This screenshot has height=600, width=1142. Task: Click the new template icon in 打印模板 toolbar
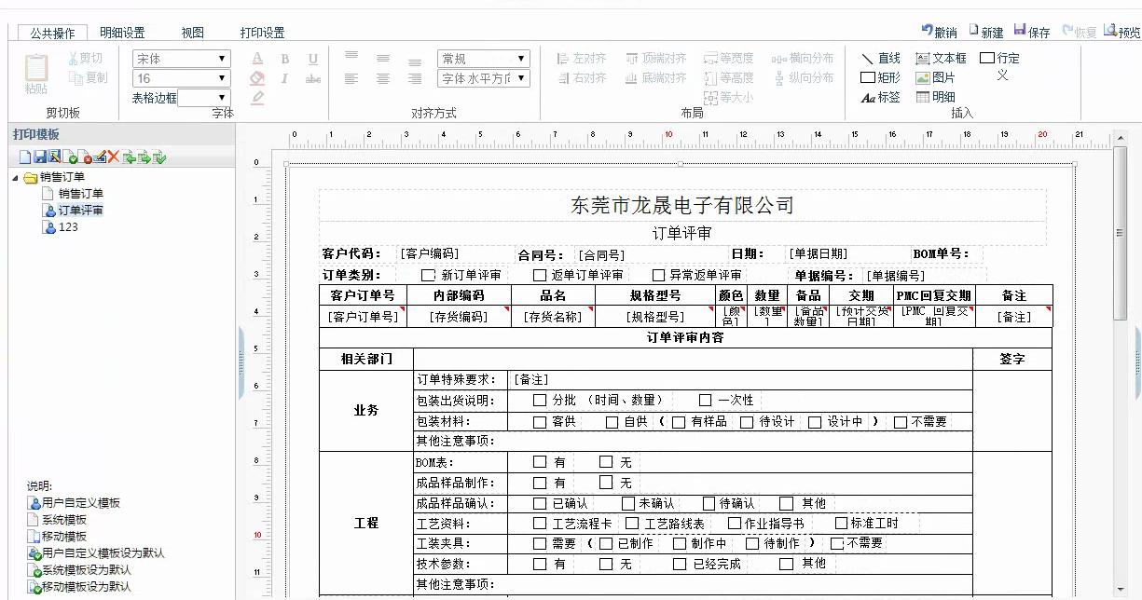point(25,157)
